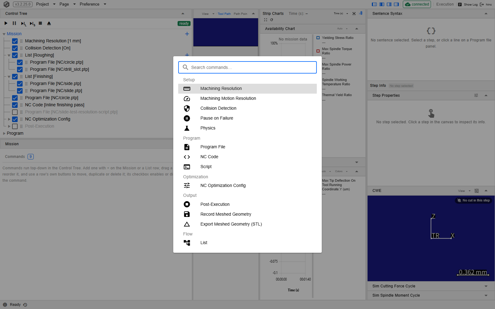The height and width of the screenshot is (309, 495).
Task: Add a Program File via document icon
Action: (x=187, y=147)
